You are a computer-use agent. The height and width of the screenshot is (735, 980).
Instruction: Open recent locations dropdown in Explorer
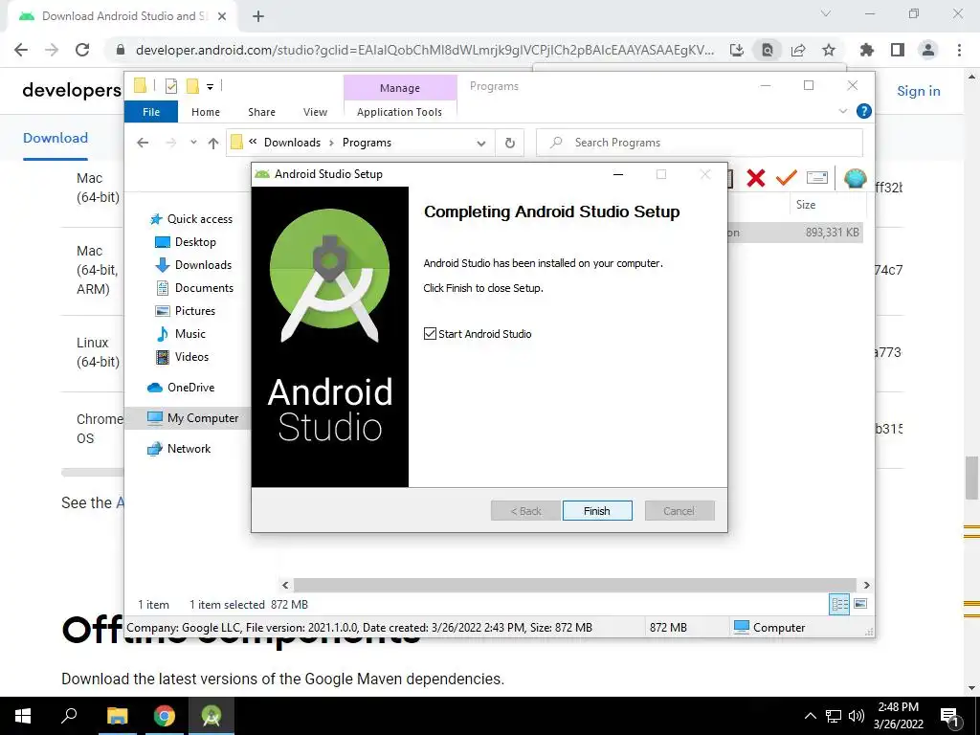point(193,143)
